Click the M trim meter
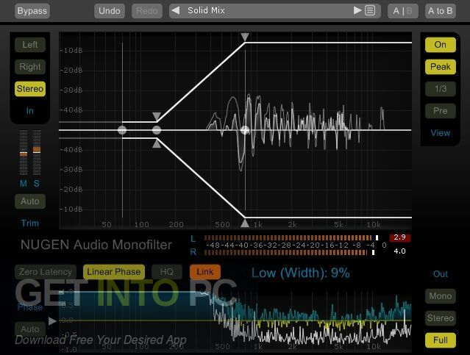Image resolution: width=470 pixels, height=355 pixels. coord(24,152)
